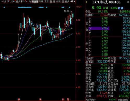Open dropdown arrow at toolbar far left
Image resolution: width=130 pixels, height=101 pixels.
tap(2, 1)
